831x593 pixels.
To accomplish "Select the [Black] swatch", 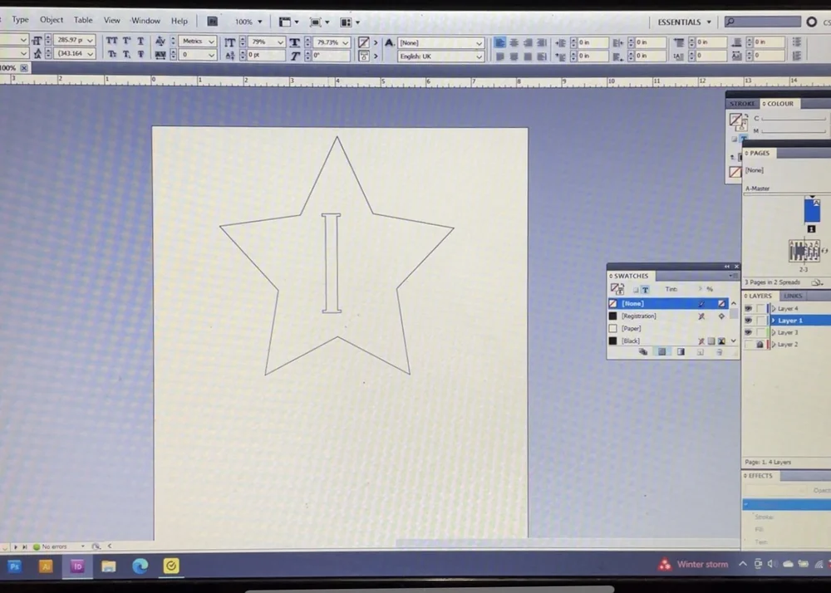I will coord(668,341).
